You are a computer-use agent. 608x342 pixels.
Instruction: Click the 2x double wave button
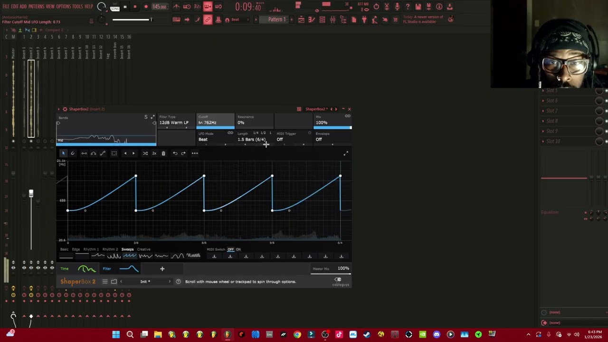(154, 153)
